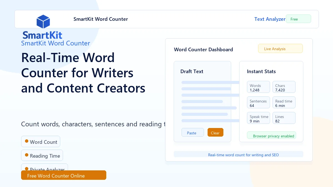Click the Sentences 64 stat tile
The height and width of the screenshot is (187, 333).
(x=258, y=103)
